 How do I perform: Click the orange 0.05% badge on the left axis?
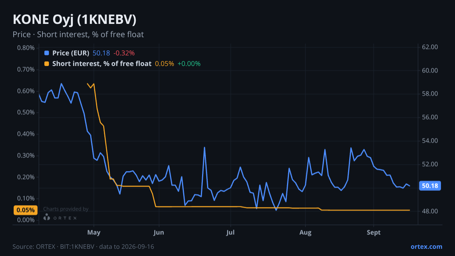[26, 210]
